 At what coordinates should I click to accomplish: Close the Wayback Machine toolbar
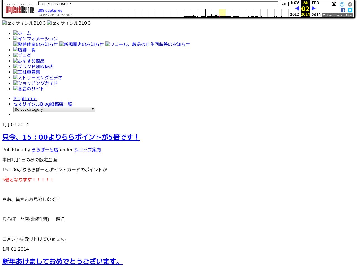[x=350, y=4]
